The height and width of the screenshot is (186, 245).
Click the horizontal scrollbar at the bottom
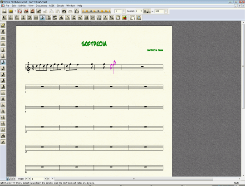pos(133,179)
